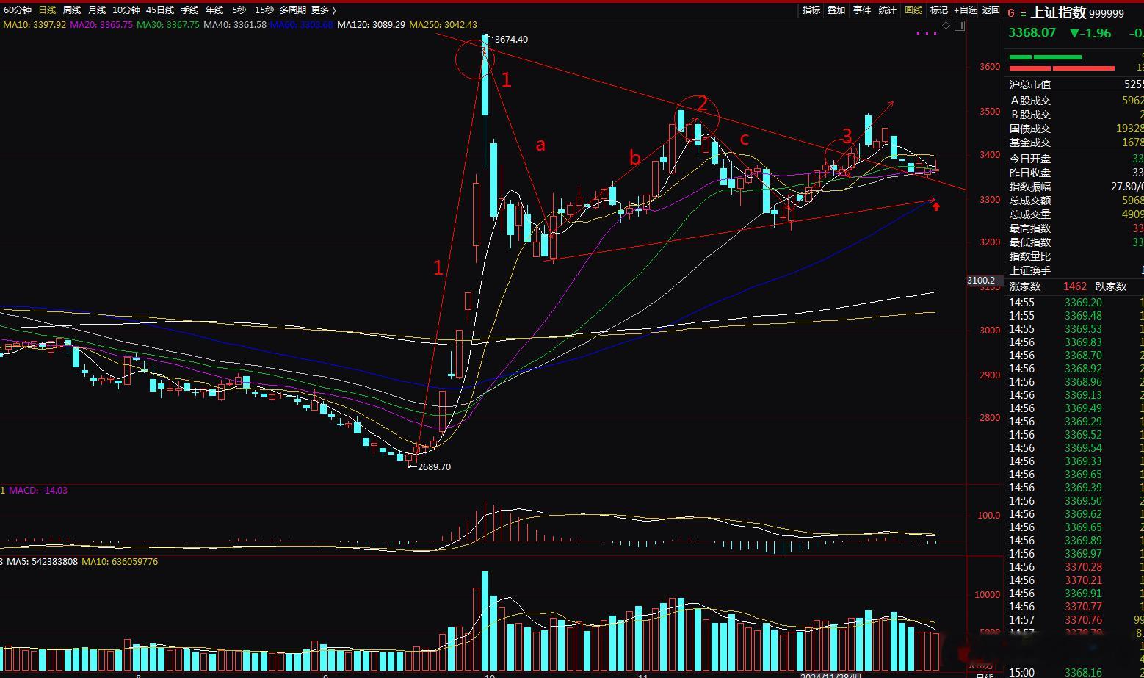Click the 总成交量 row
Image resolution: width=1144 pixels, height=678 pixels.
tap(1075, 214)
